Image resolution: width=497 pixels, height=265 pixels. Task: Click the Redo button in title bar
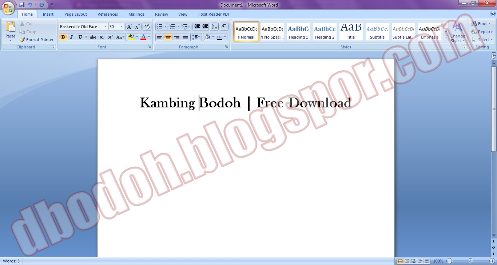point(41,5)
